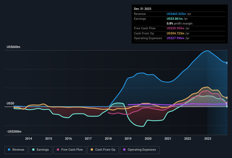
Task: Click the Cash From Op label in tooltip
Action: coord(144,33)
